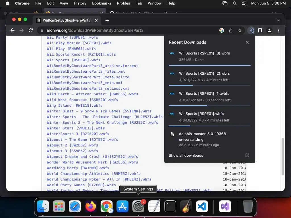Open new tab with plus button
This screenshot has height=218, width=291.
click(x=107, y=20)
